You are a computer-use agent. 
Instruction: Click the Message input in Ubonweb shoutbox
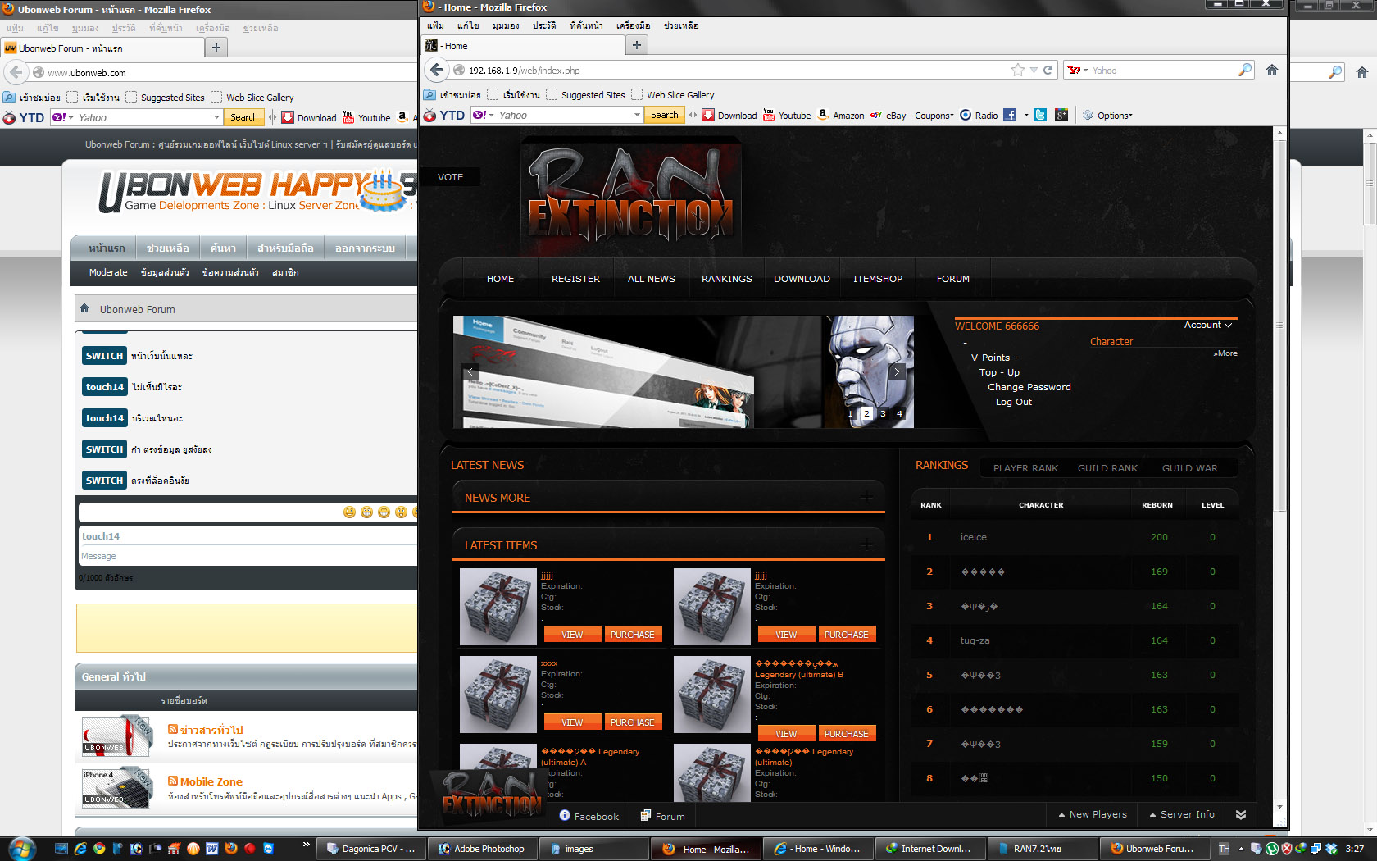click(x=248, y=556)
